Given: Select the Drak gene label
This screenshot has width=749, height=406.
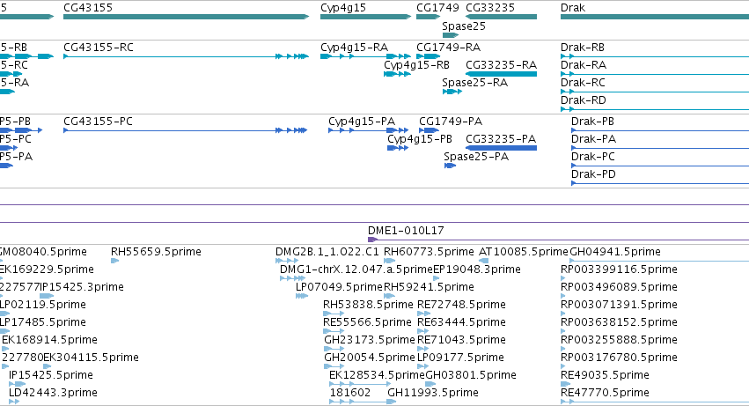Looking at the screenshot, I should 573,8.
